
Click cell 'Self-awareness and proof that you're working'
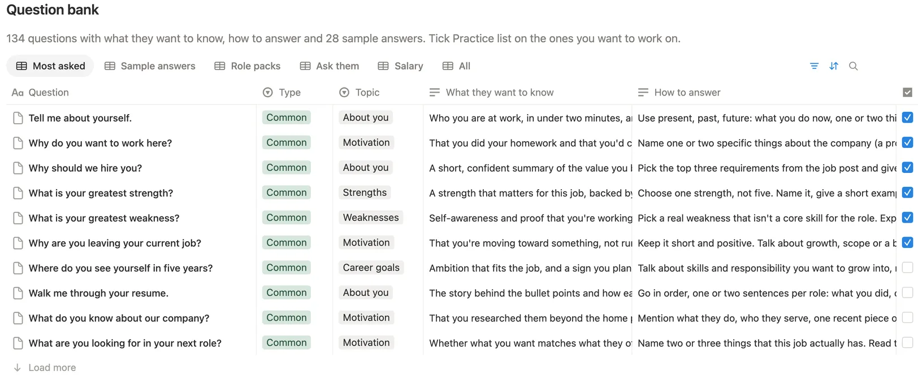528,218
